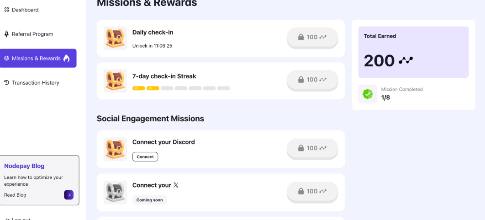Click the Daily check-in treasure chest icon

115,38
